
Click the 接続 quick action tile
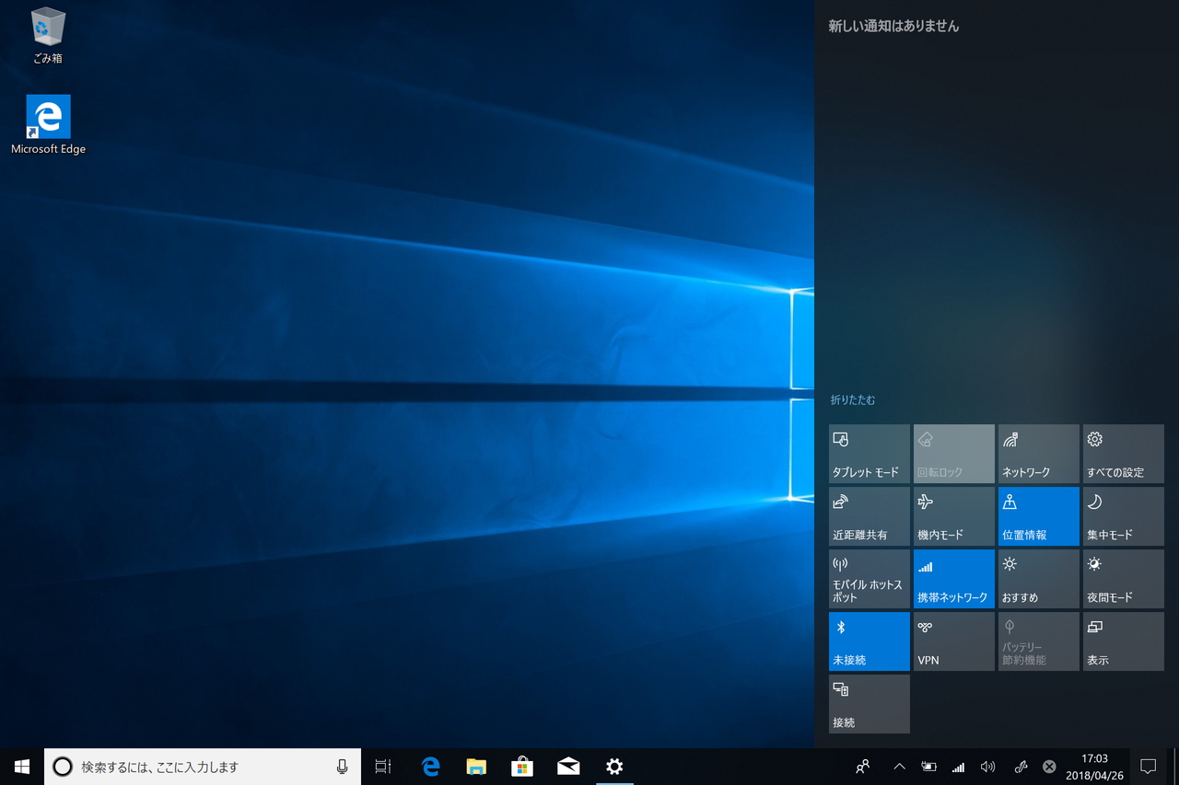click(868, 703)
